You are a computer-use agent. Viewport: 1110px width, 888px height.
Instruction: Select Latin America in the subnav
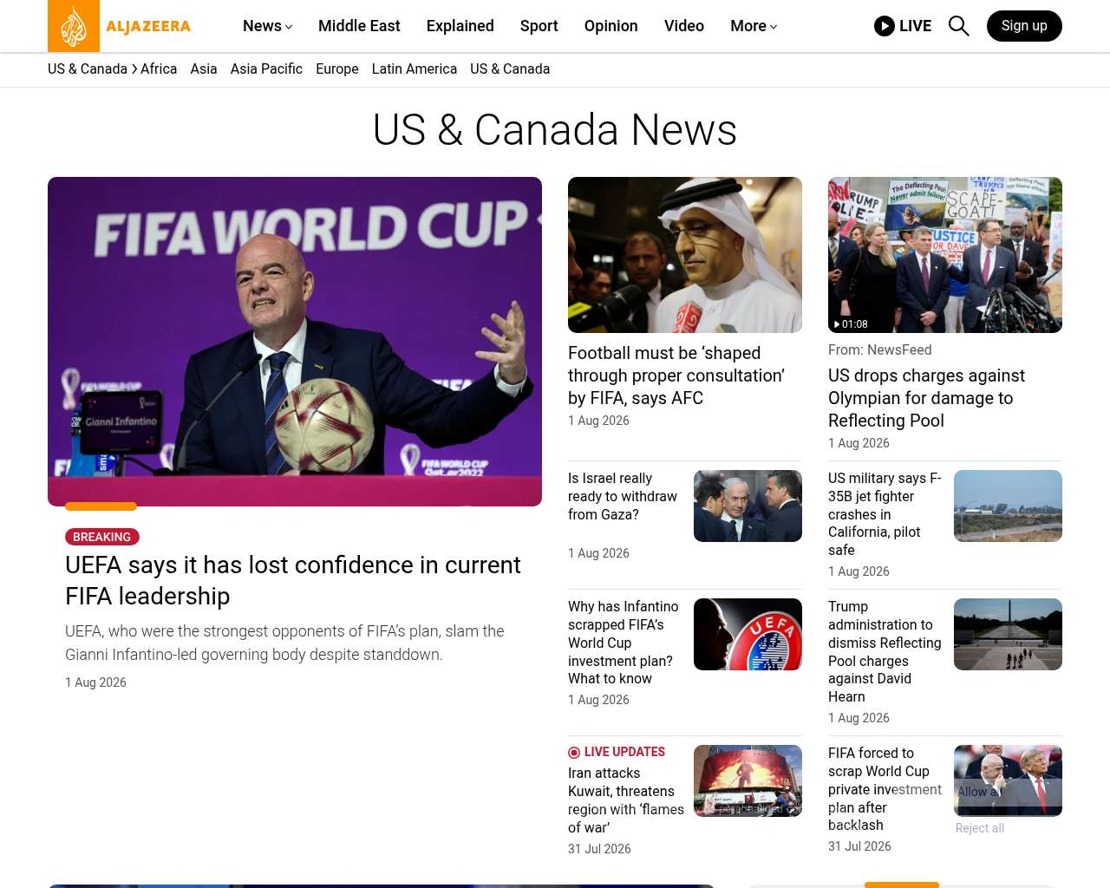click(x=415, y=69)
